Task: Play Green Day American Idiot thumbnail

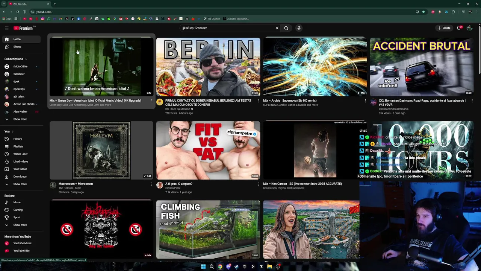Action: [x=101, y=67]
